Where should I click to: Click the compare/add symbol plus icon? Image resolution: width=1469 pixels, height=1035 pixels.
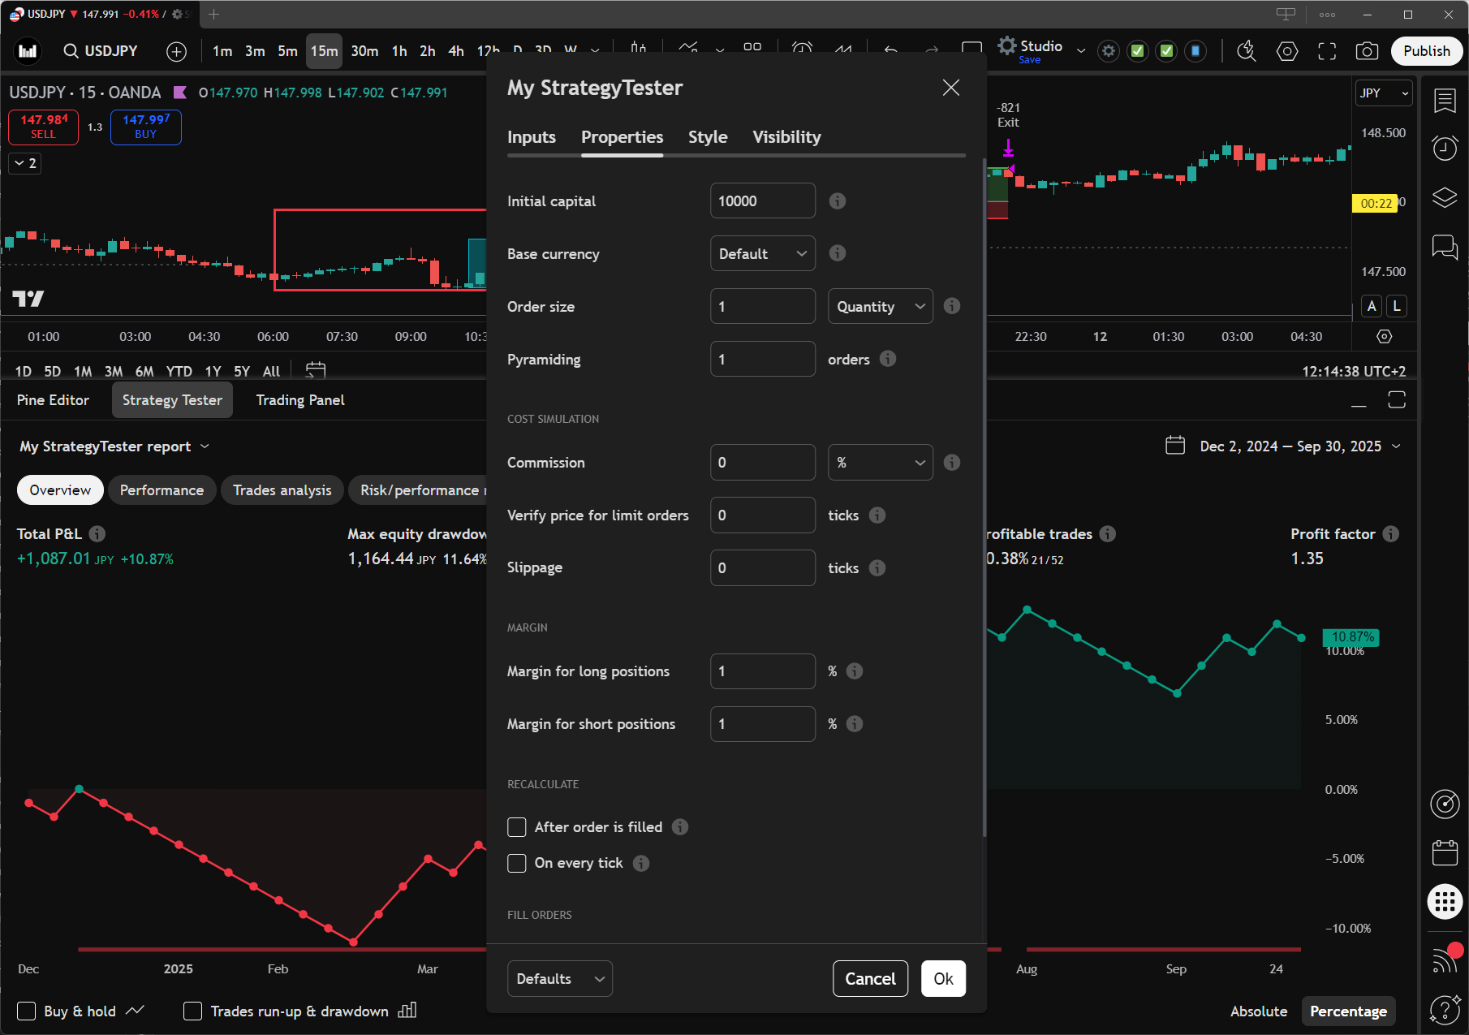click(176, 51)
